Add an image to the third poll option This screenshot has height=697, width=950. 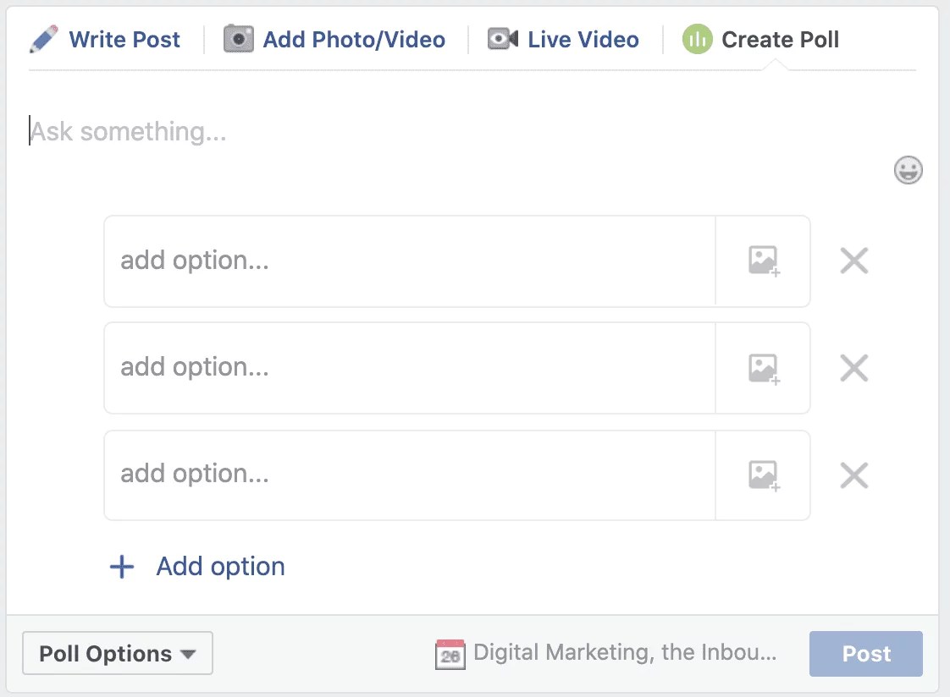pos(763,475)
